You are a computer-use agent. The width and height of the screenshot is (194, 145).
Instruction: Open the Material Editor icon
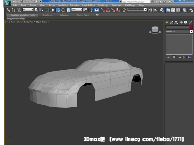[185, 10]
